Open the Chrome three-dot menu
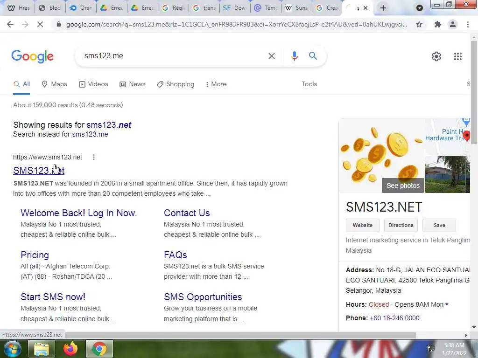478x358 pixels. 468,24
